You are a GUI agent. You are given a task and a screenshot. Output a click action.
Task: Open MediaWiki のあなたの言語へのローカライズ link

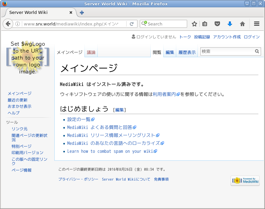[116, 143]
